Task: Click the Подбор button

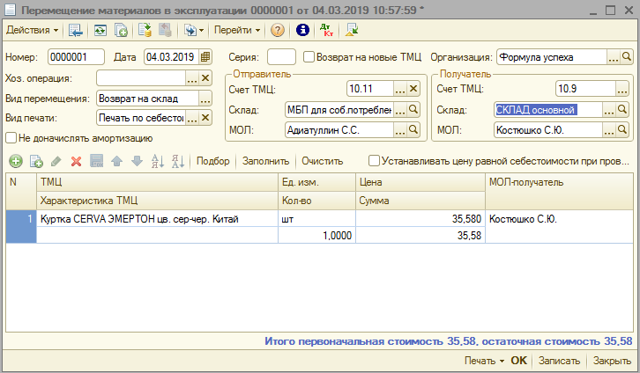Action: coord(213,161)
